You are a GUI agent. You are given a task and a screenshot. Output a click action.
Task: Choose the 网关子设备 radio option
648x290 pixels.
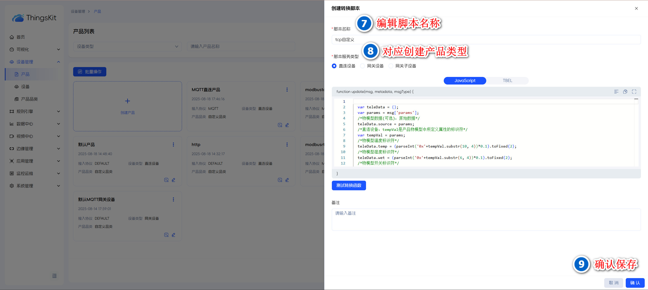pos(391,66)
